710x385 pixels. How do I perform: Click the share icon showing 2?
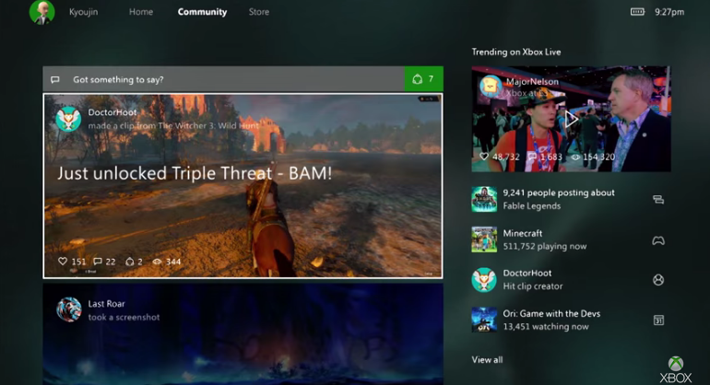130,262
